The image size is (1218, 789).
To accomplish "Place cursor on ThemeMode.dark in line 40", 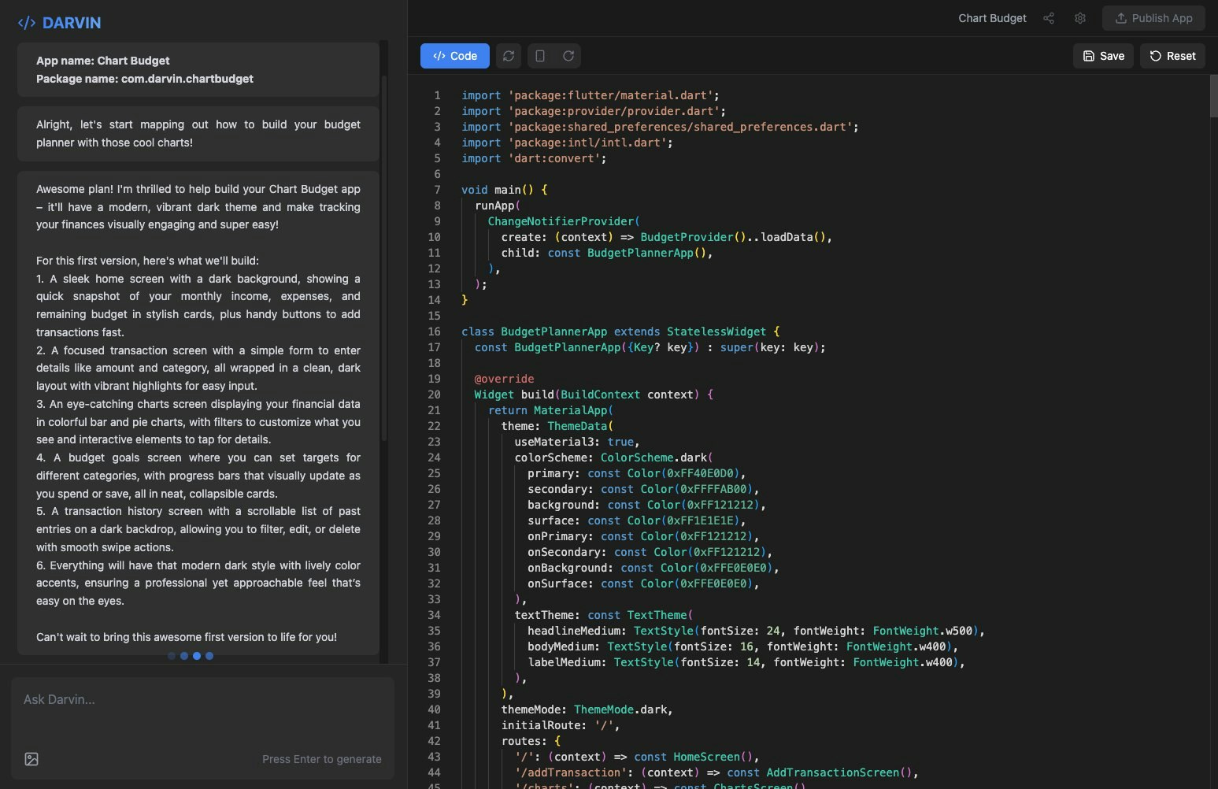I will [x=622, y=709].
